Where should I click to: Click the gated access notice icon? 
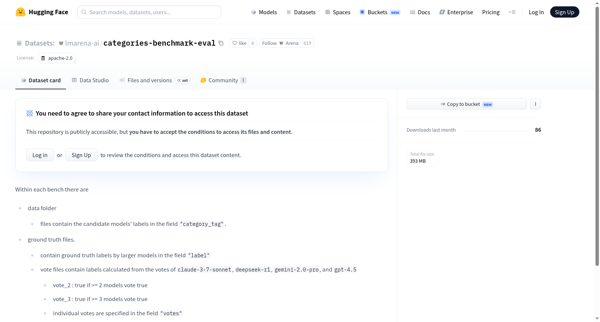[x=30, y=113]
